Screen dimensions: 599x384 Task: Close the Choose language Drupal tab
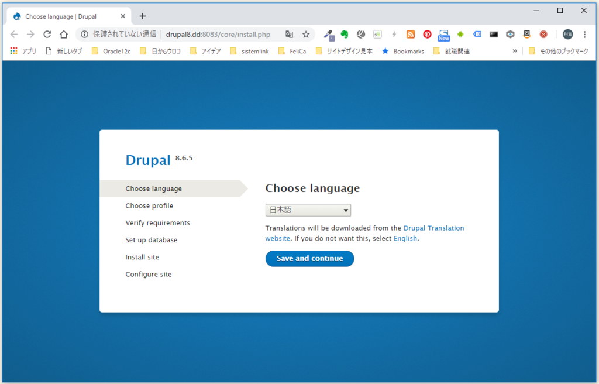(123, 16)
